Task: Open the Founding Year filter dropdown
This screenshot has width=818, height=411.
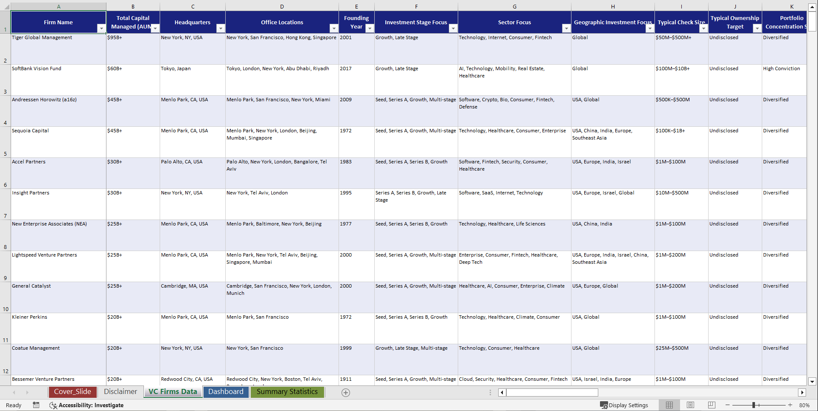Action: pos(370,29)
